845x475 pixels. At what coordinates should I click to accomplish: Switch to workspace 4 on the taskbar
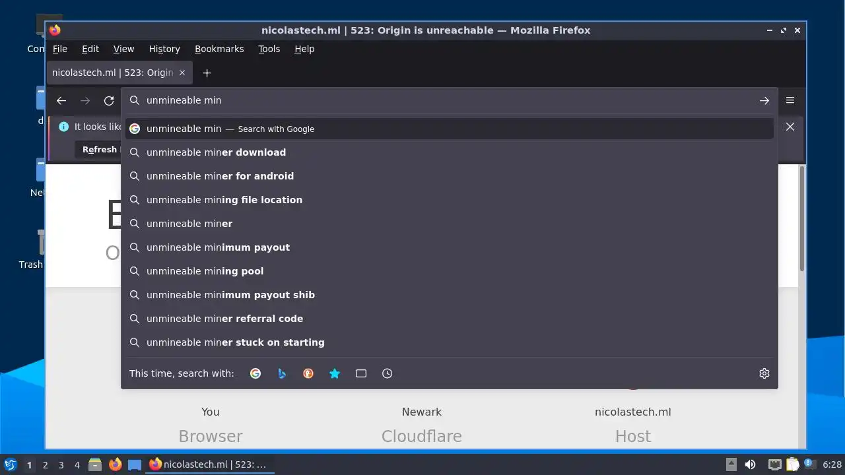(77, 465)
